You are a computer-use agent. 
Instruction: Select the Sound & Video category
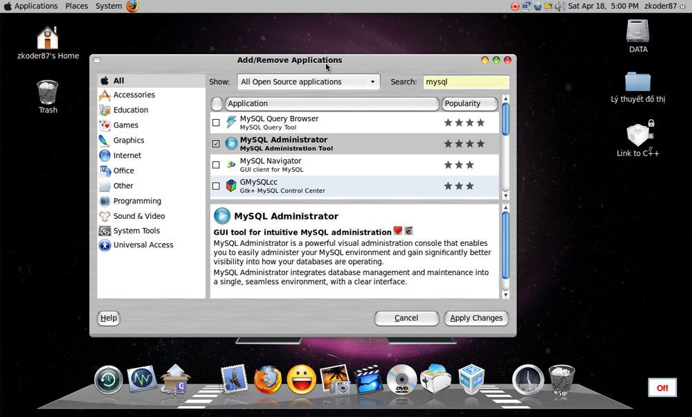click(x=151, y=216)
